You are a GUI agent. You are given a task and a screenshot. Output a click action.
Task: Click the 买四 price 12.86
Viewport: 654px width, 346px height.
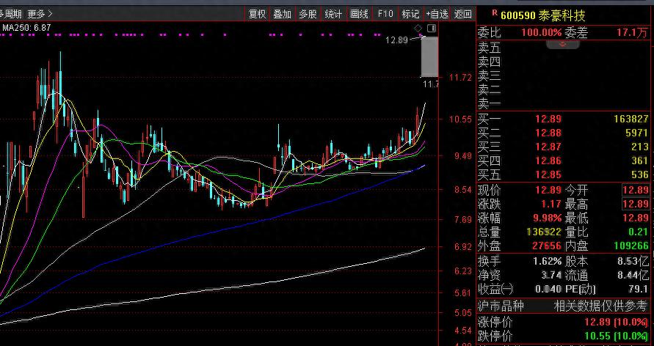tap(548, 161)
